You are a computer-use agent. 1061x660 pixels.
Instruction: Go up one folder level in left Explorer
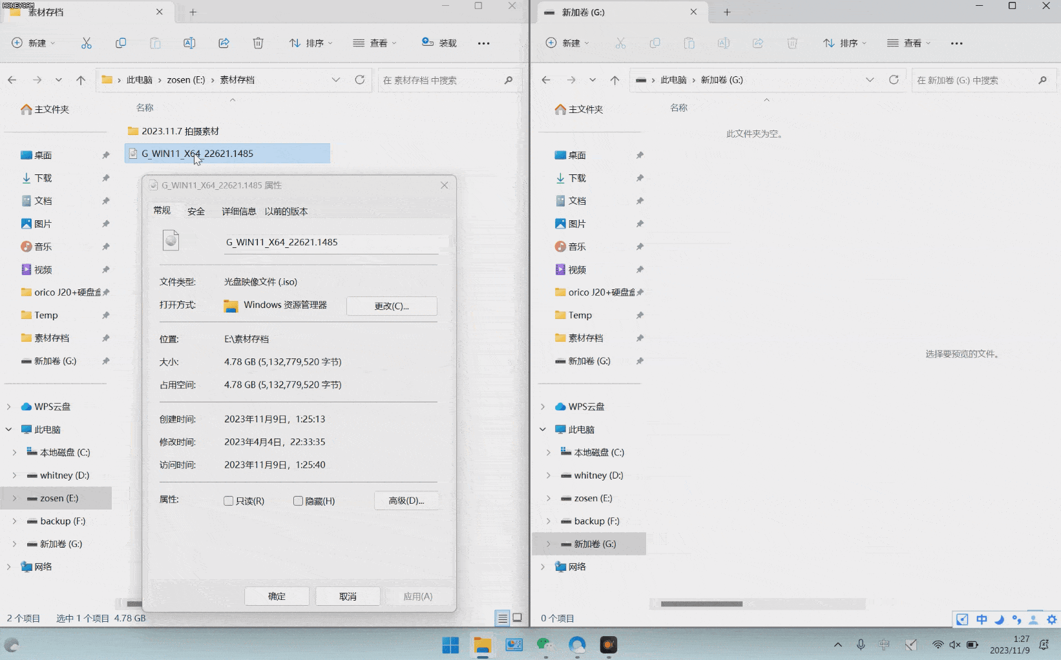[81, 80]
